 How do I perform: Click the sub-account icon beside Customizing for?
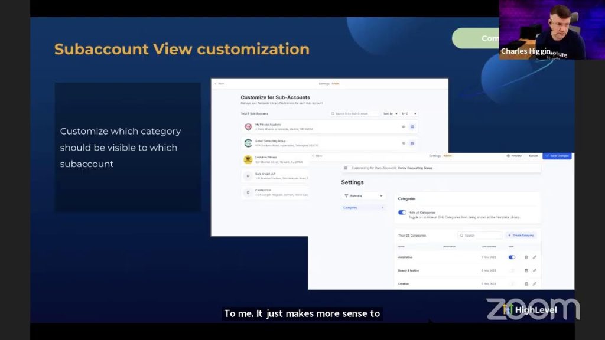[x=346, y=168]
